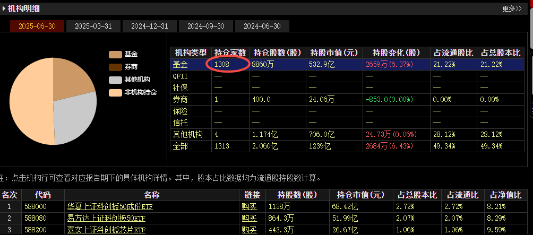
Task: Select the 券商 institution row
Action: 190,99
